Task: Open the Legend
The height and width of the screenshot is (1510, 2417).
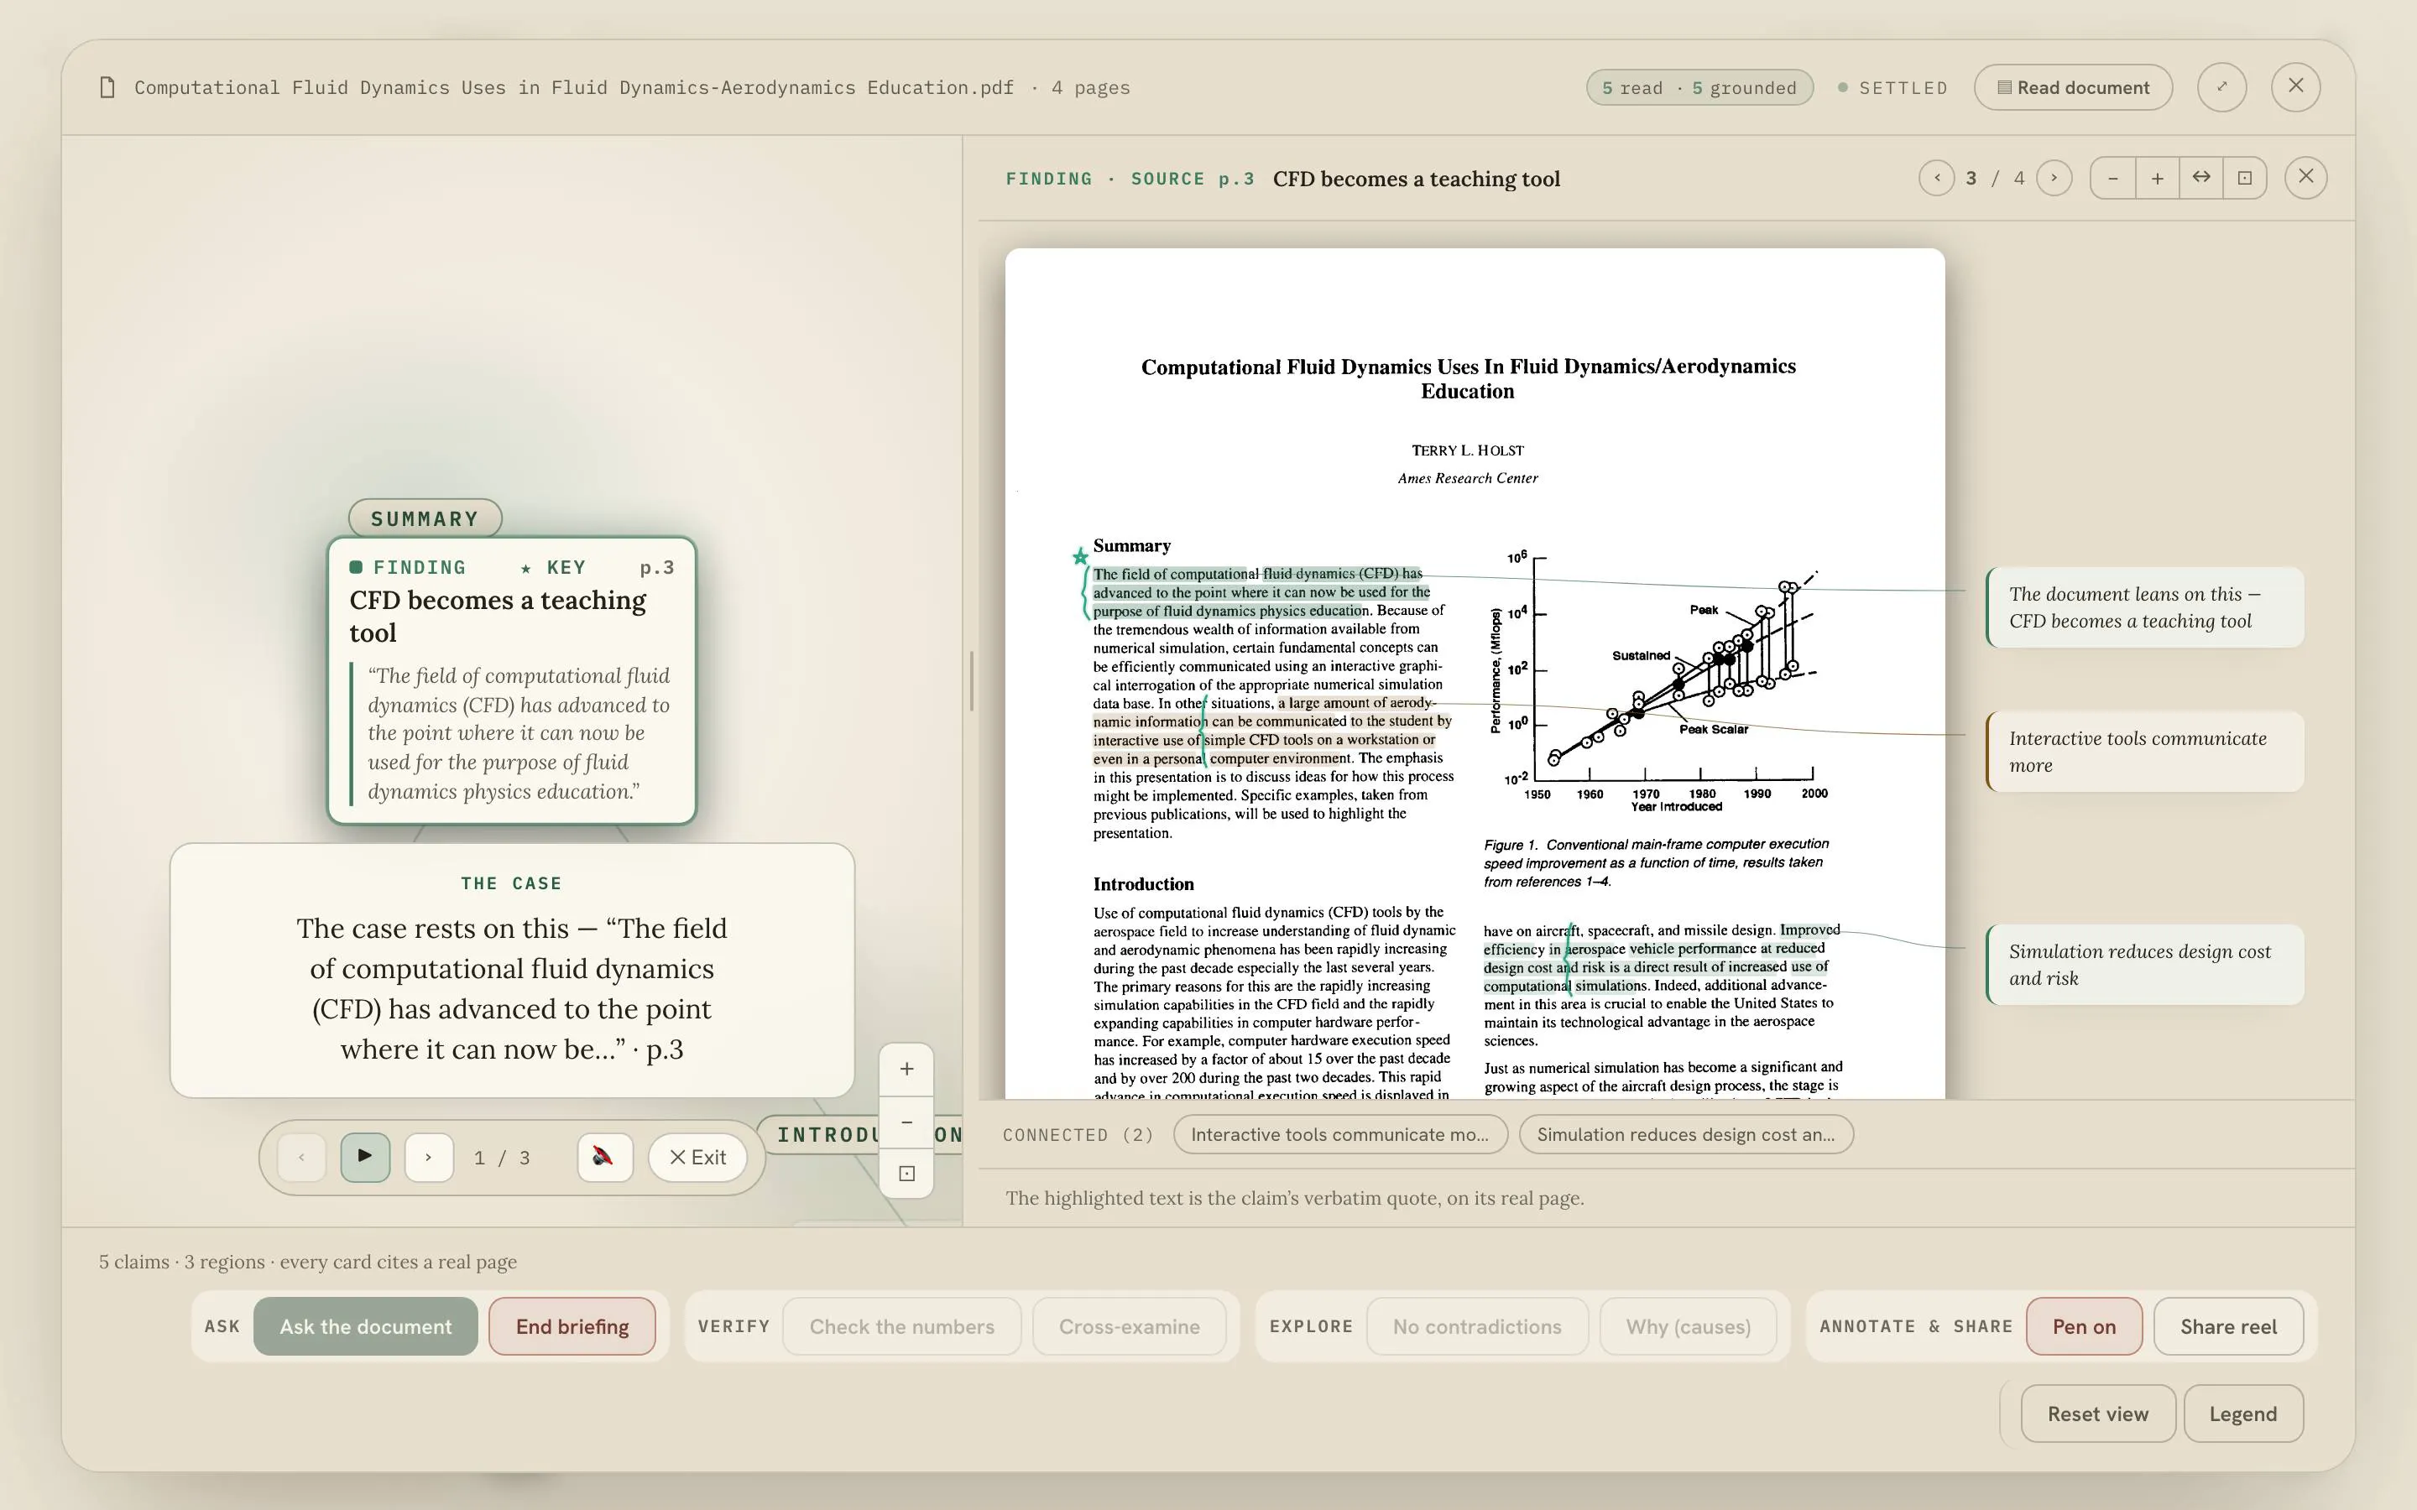Action: tap(2242, 1414)
